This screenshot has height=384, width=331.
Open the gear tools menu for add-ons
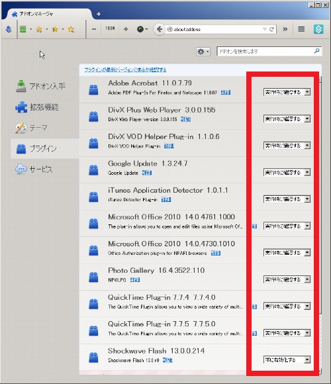pos(203,52)
